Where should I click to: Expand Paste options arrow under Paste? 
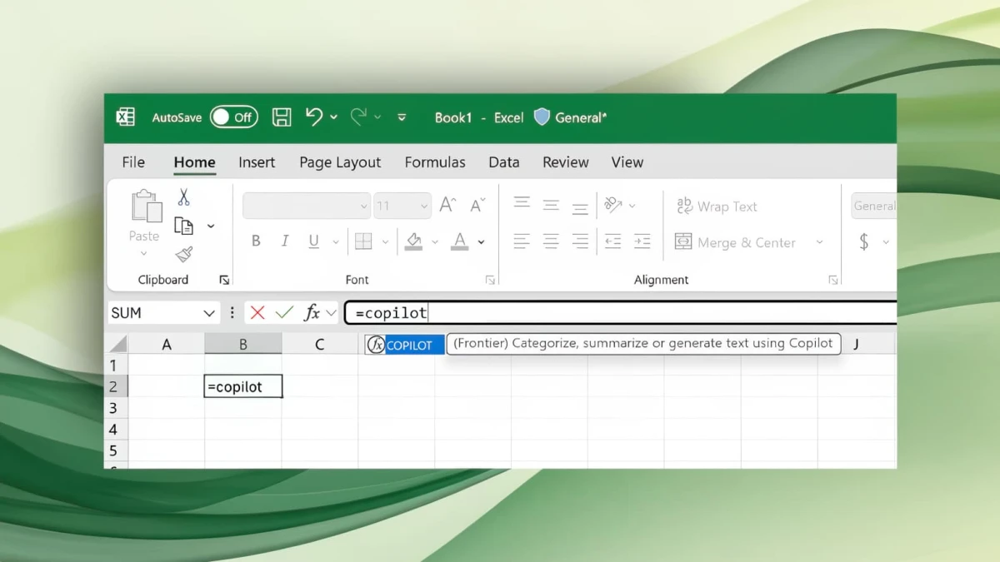[144, 254]
